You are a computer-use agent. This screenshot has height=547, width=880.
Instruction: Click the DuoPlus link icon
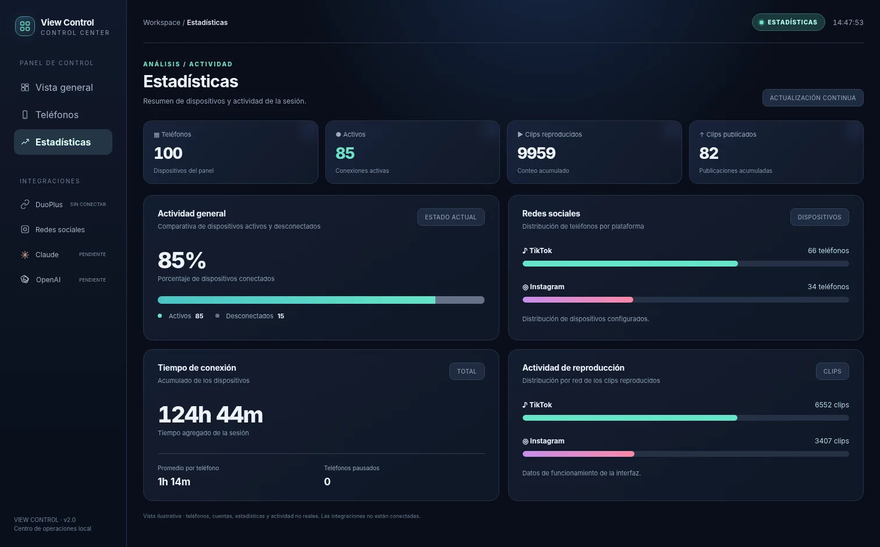[x=25, y=204]
